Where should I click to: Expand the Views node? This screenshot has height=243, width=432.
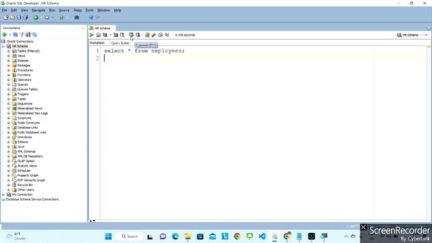pos(9,55)
